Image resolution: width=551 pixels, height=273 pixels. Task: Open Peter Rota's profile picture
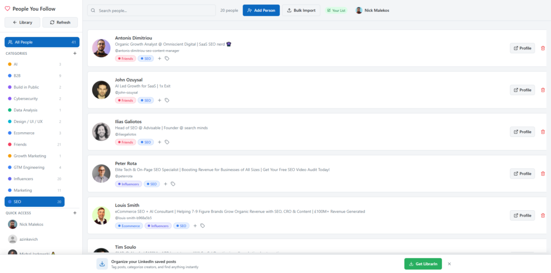point(101,173)
